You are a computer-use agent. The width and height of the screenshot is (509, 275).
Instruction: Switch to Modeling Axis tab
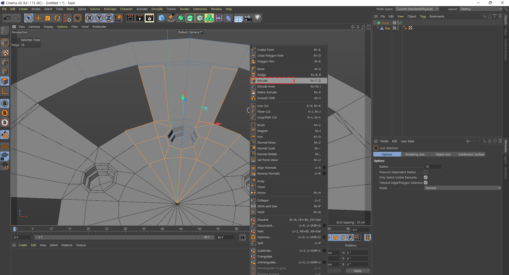point(415,154)
